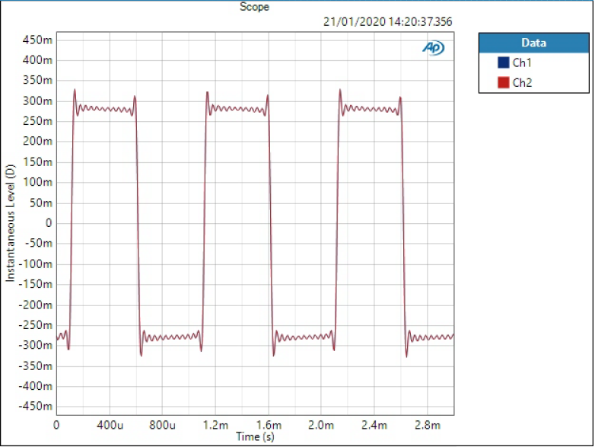Click the -50m y-axis value
Screen dimensions: 595x447
click(38, 243)
